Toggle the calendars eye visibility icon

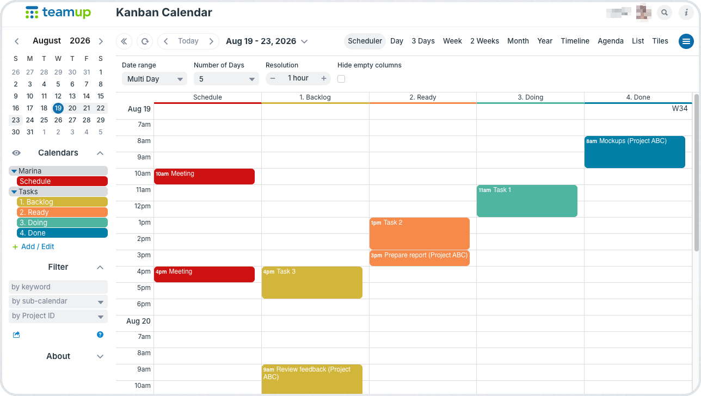(17, 153)
